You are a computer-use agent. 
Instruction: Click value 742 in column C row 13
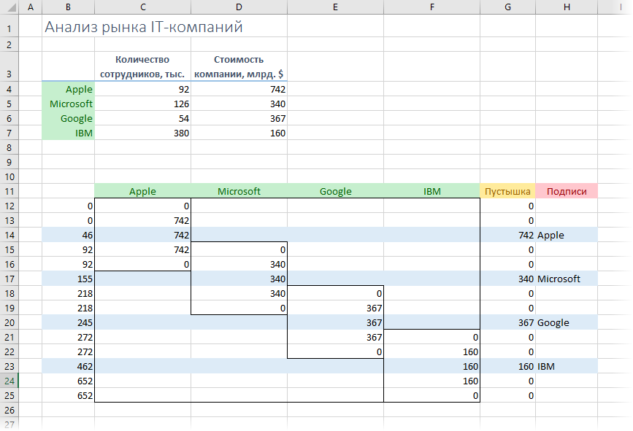click(142, 220)
